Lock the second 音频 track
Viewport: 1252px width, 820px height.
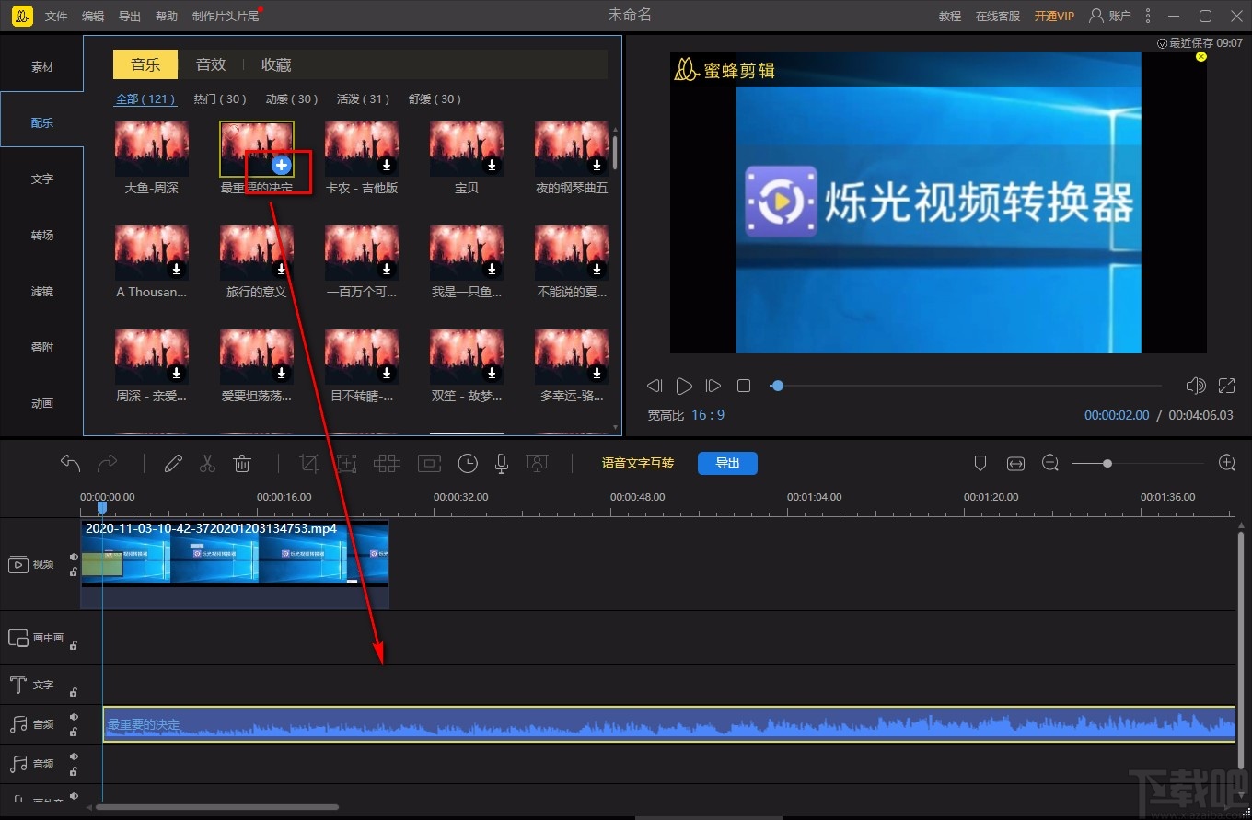click(x=74, y=771)
